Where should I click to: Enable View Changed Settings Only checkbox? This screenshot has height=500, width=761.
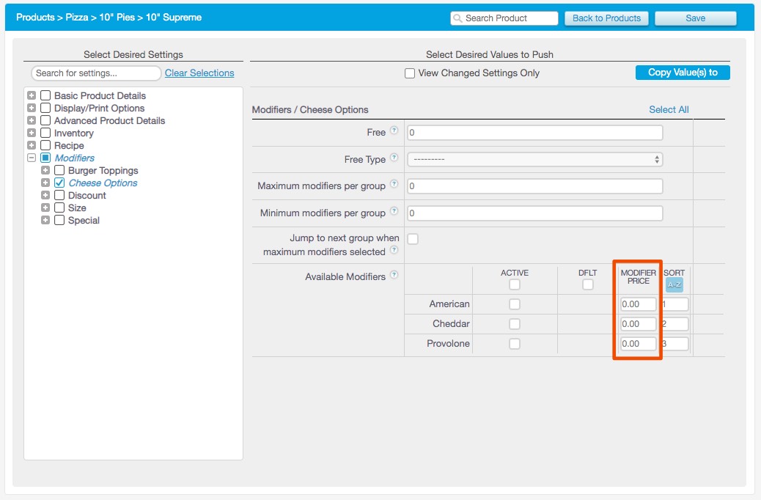pos(410,73)
